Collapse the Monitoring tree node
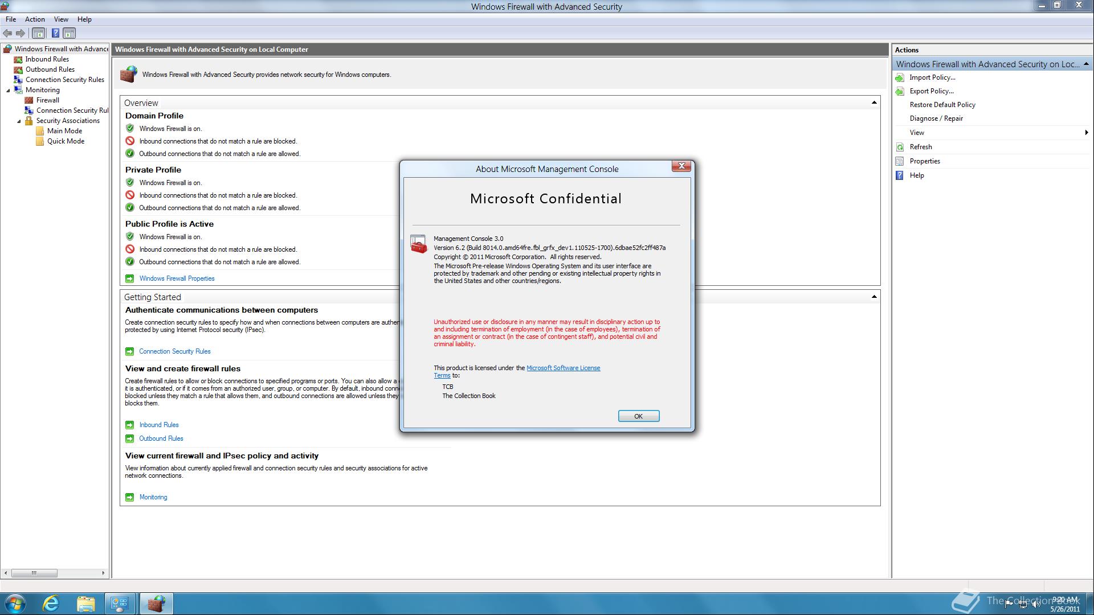 (8, 90)
